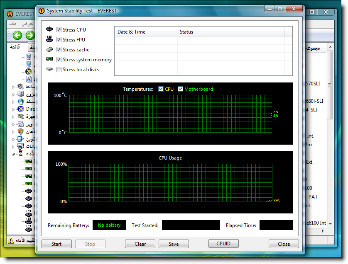
Task: Click the horizontal scroll right arrow in EVEREST
Action: 323,231
